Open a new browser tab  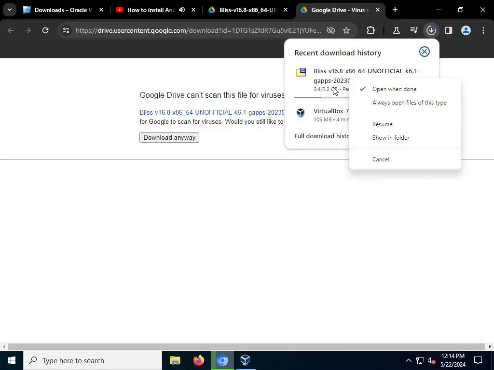(x=395, y=10)
